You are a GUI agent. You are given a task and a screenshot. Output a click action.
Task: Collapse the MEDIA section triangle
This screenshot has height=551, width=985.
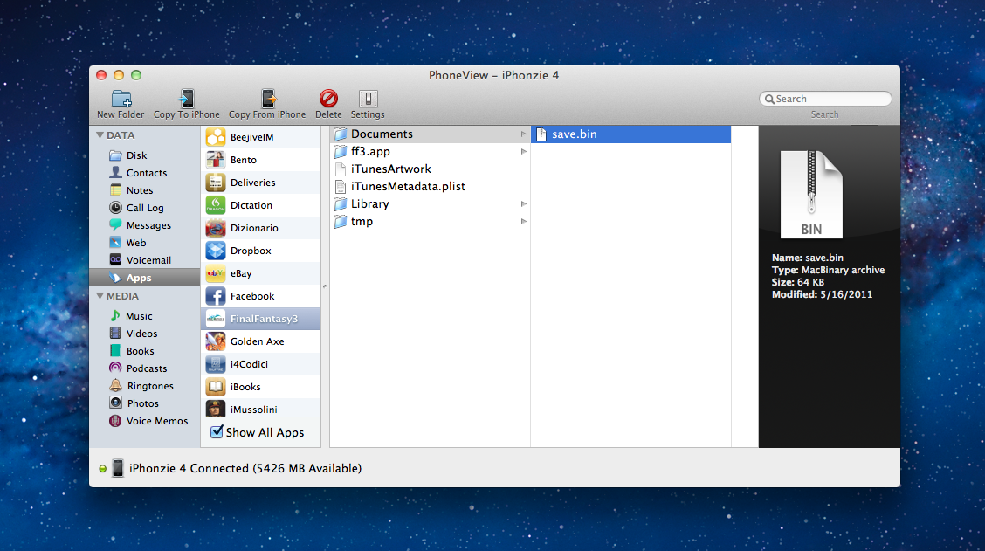(100, 296)
